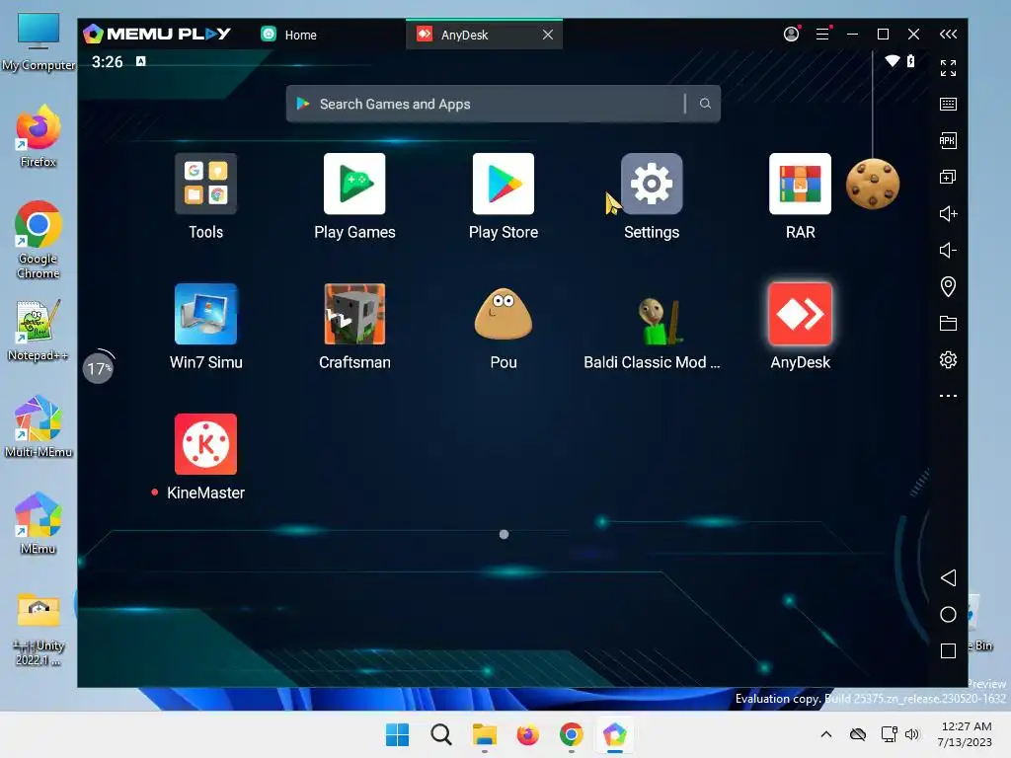Click the search magnifier button
This screenshot has height=758, width=1011.
[705, 103]
